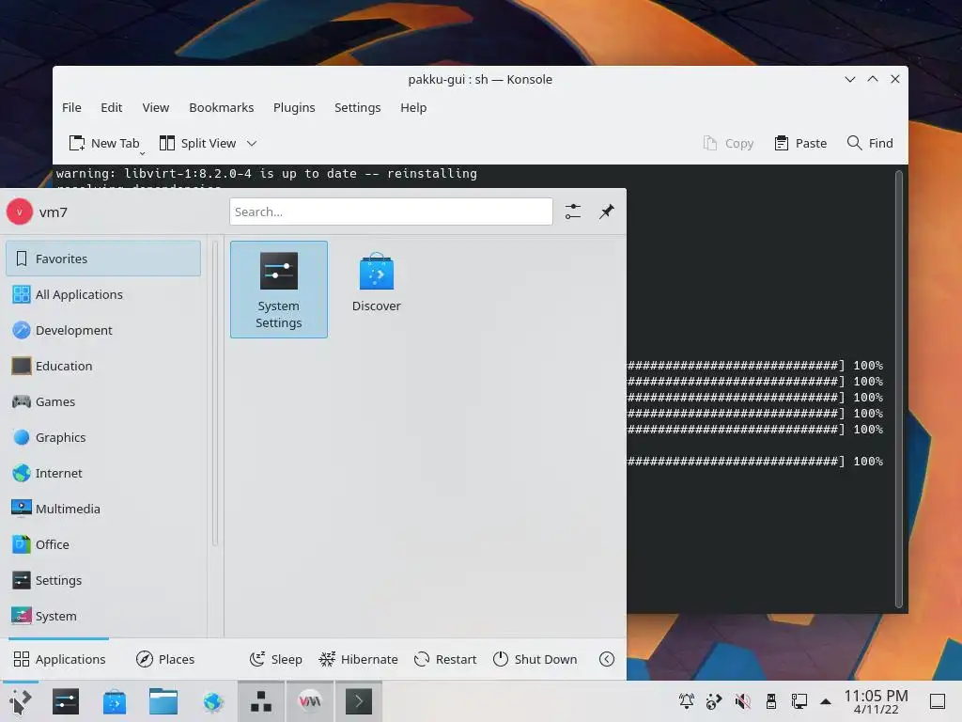Open the Games category

(x=103, y=401)
